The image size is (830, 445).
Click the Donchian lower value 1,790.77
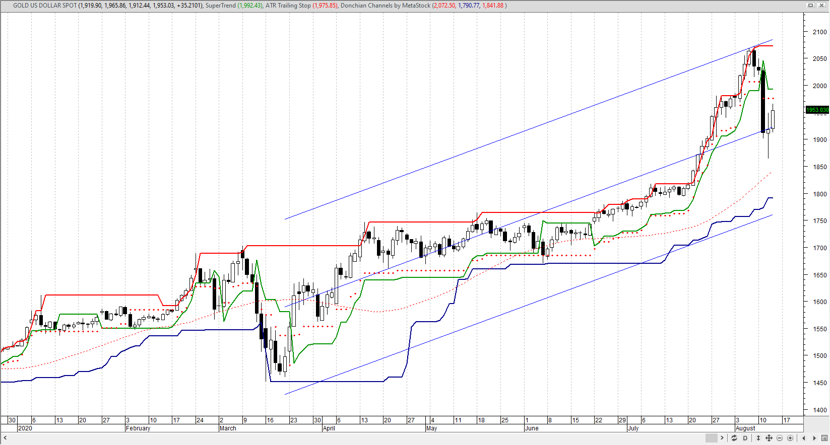click(x=469, y=6)
